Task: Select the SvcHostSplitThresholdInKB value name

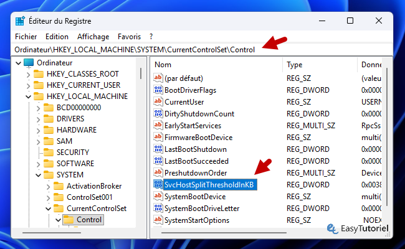Action: (x=209, y=185)
